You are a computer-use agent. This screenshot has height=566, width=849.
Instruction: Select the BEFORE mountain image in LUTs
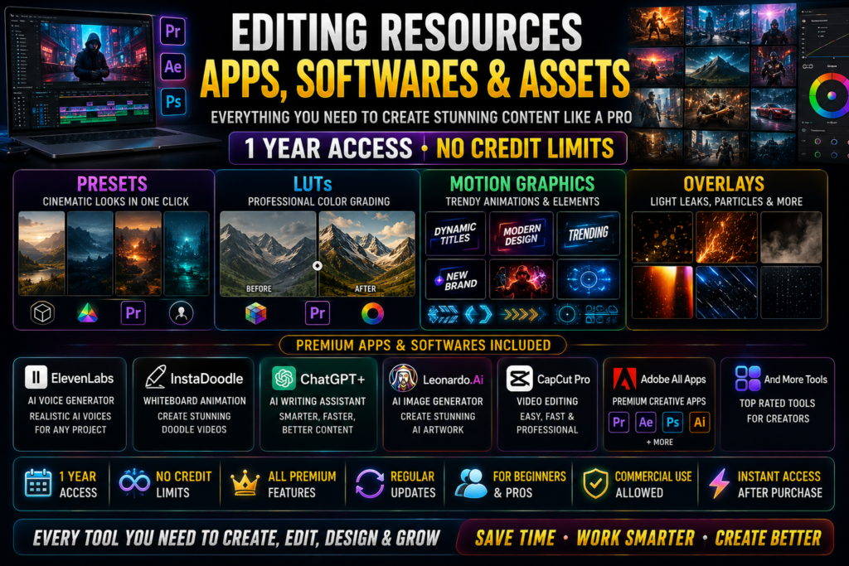click(x=268, y=254)
